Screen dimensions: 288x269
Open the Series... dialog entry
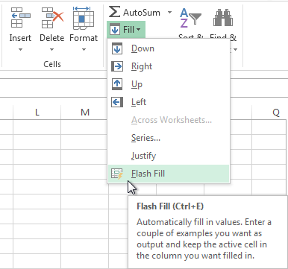coord(169,138)
